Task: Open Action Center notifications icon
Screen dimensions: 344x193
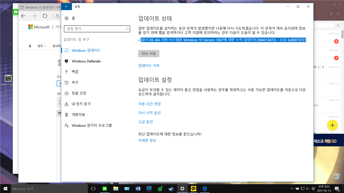Action: click(x=337, y=189)
